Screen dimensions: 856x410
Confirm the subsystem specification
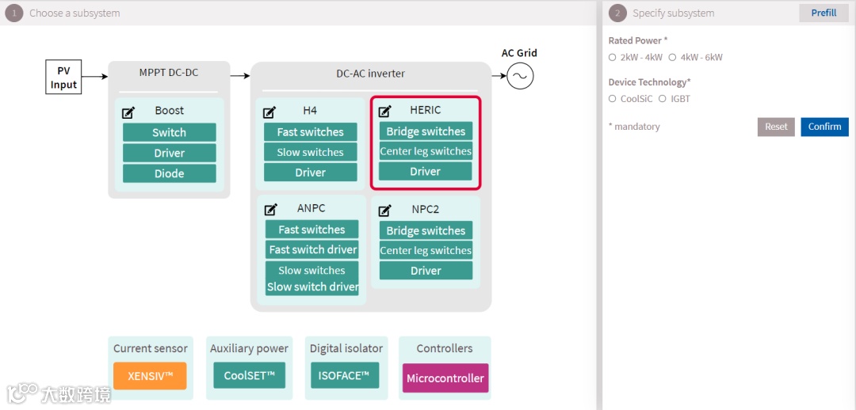824,127
